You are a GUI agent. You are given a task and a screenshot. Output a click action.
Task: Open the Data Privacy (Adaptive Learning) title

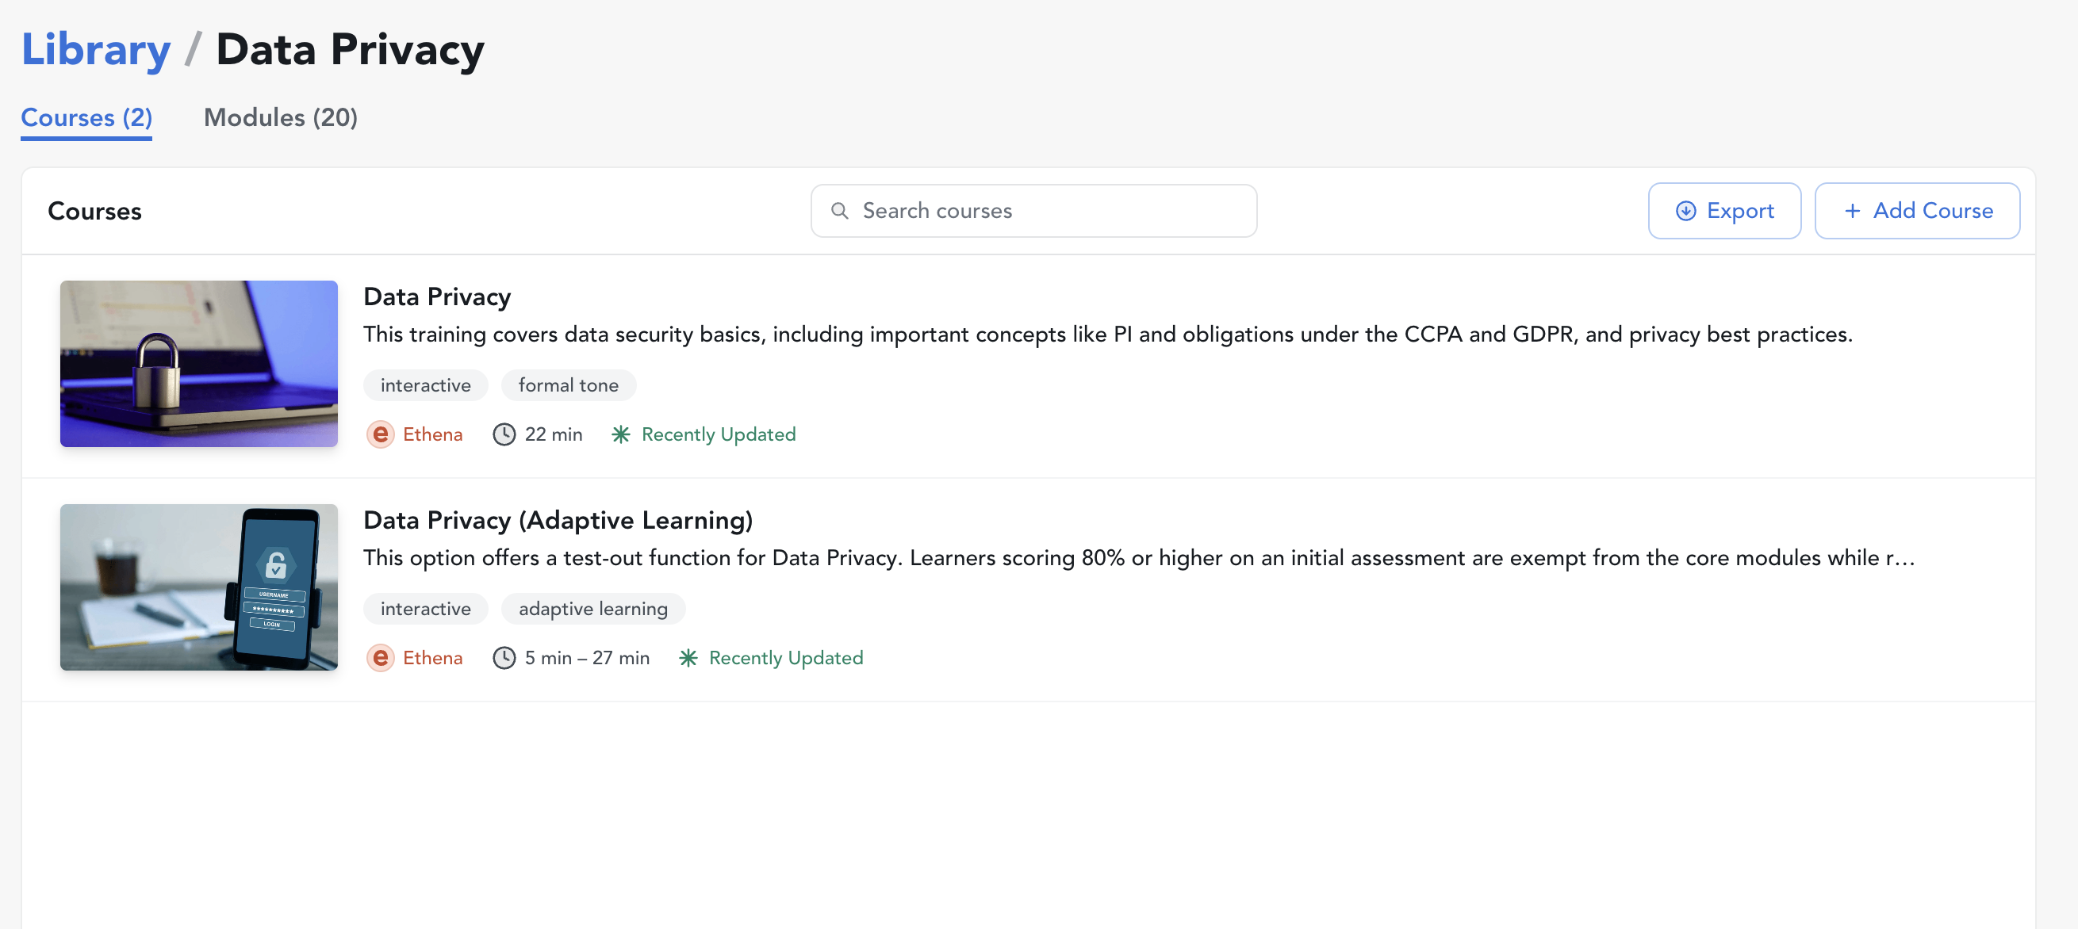pos(558,519)
